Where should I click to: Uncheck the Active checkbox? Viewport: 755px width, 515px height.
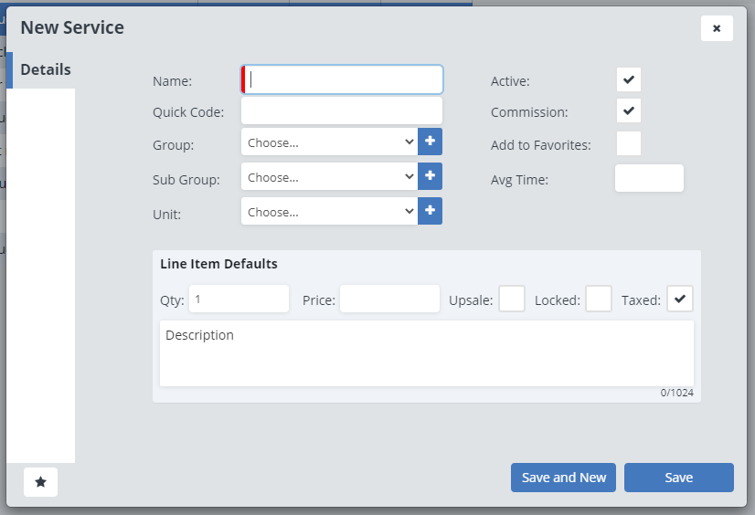click(x=629, y=79)
